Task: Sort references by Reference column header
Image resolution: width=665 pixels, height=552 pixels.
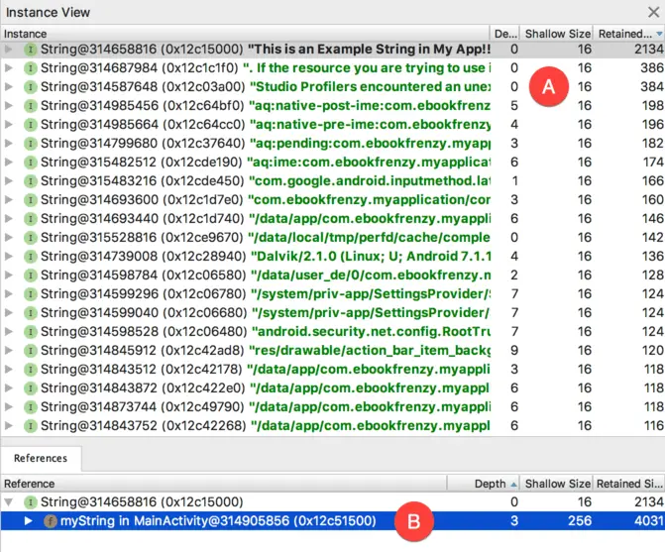Action: click(224, 484)
